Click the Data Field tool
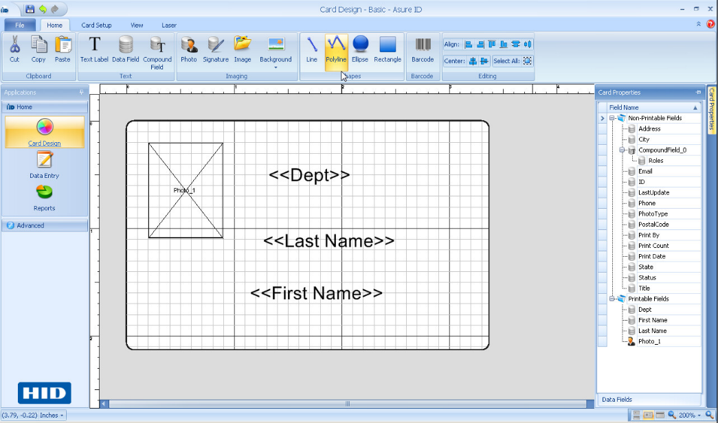 coord(126,49)
